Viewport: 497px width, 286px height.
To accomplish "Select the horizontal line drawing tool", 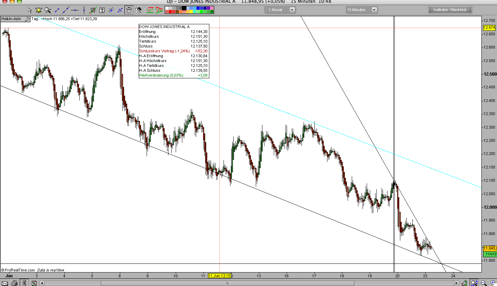I will pyautogui.click(x=75, y=10).
